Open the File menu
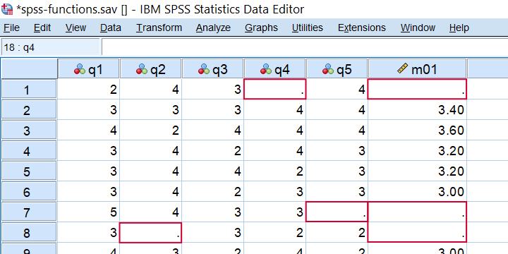 (x=12, y=28)
